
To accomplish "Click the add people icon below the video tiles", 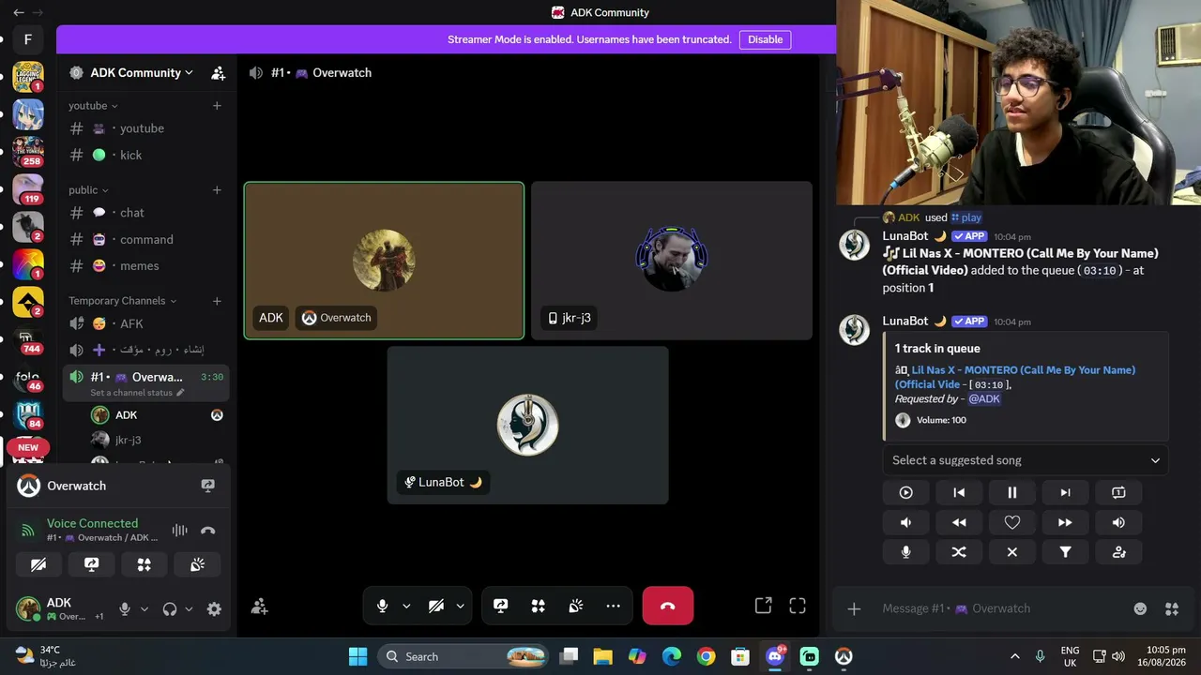I will point(260,607).
